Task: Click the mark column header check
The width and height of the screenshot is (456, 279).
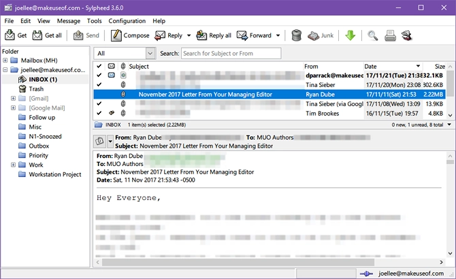Action: [x=99, y=66]
